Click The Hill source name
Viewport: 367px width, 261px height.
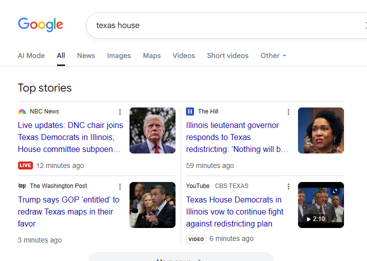click(208, 111)
